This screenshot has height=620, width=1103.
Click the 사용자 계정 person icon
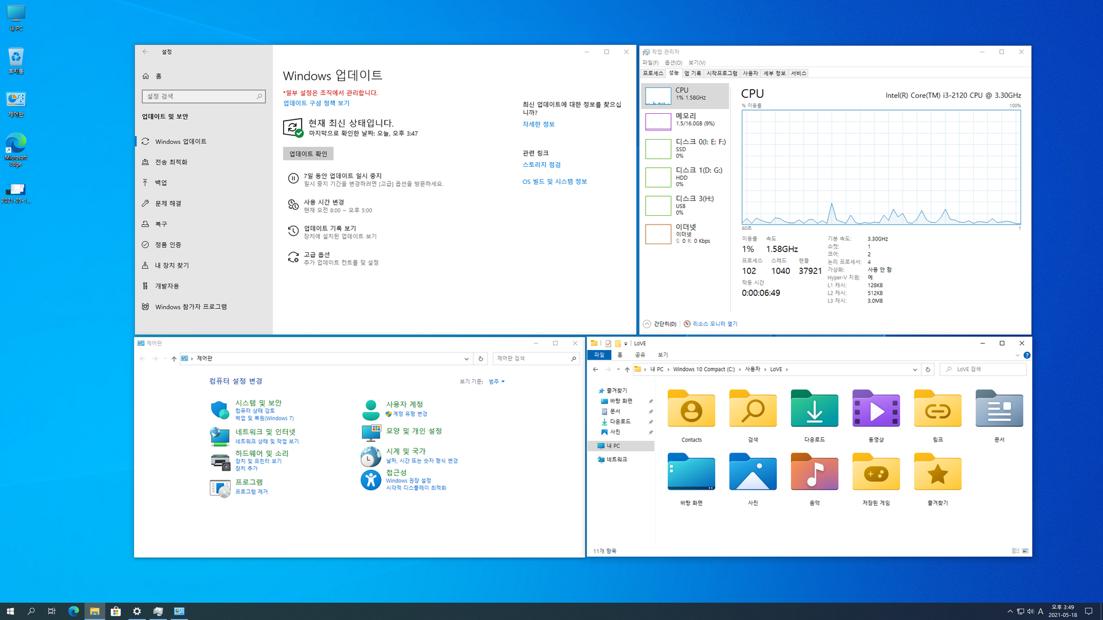click(x=371, y=410)
